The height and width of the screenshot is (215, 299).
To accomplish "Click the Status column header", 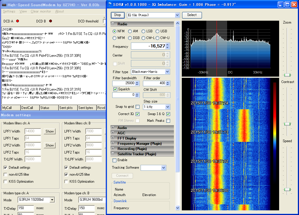I will 49,108.
